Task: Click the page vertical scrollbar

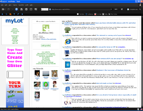Action: (x=142, y=62)
